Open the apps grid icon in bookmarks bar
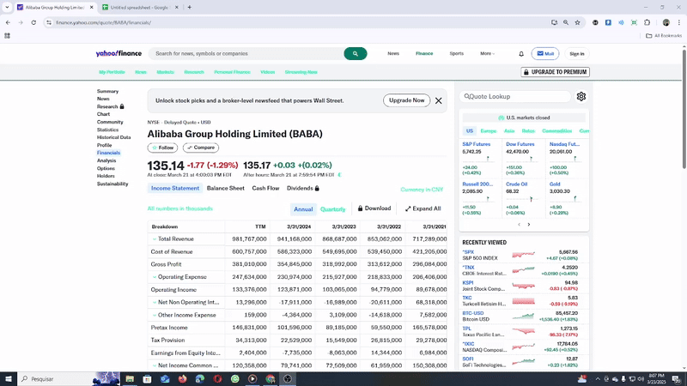687x386 pixels. tap(7, 36)
